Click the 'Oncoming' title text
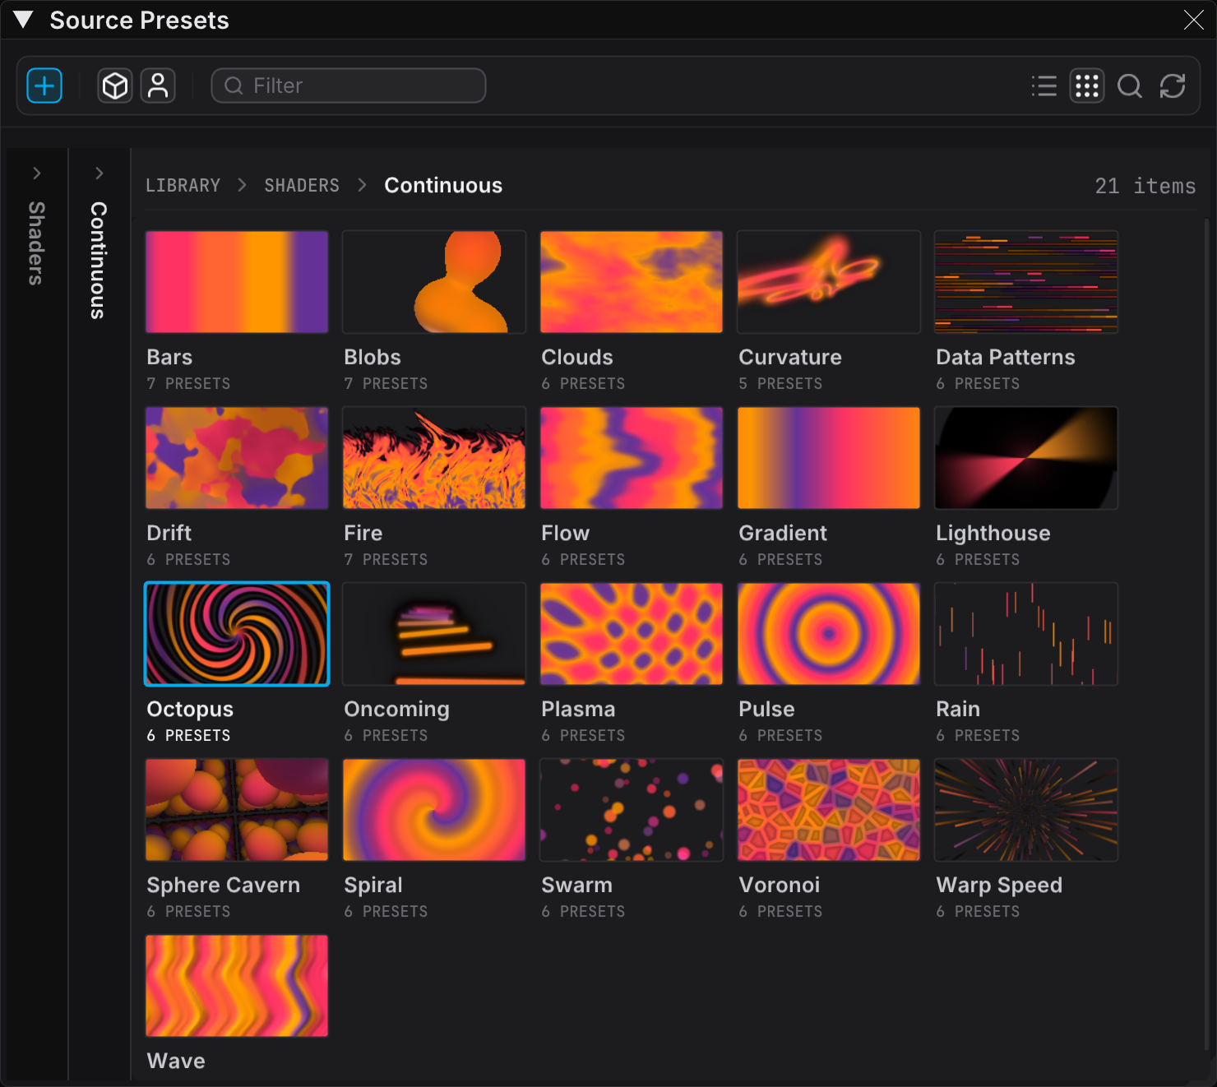 tap(396, 710)
